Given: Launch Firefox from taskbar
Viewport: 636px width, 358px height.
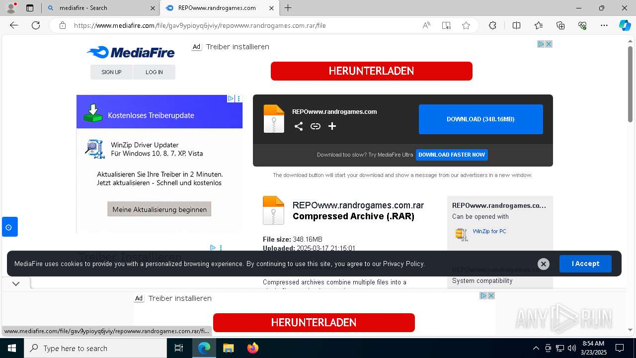Looking at the screenshot, I should [252, 348].
